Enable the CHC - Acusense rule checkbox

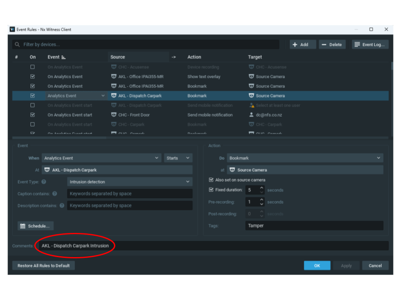(x=33, y=67)
